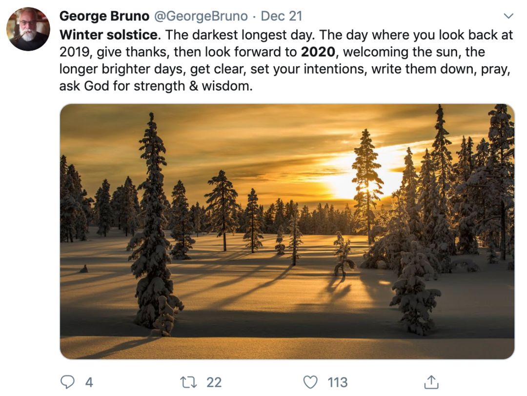Click the bold "Winter solstice" text
This screenshot has height=396, width=527.
coord(108,35)
